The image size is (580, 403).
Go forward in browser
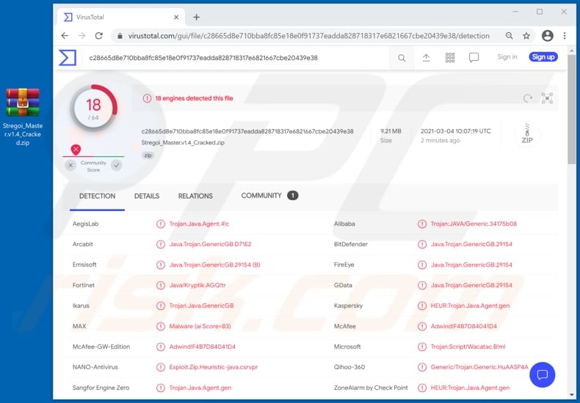point(81,36)
